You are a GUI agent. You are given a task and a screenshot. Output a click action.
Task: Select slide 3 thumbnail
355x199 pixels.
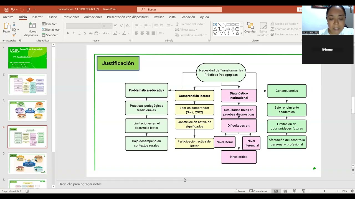[x=27, y=111]
